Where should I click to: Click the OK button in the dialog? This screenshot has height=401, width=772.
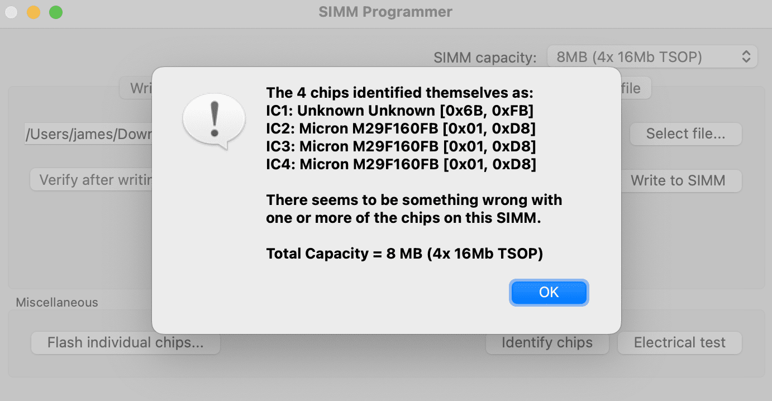(549, 293)
